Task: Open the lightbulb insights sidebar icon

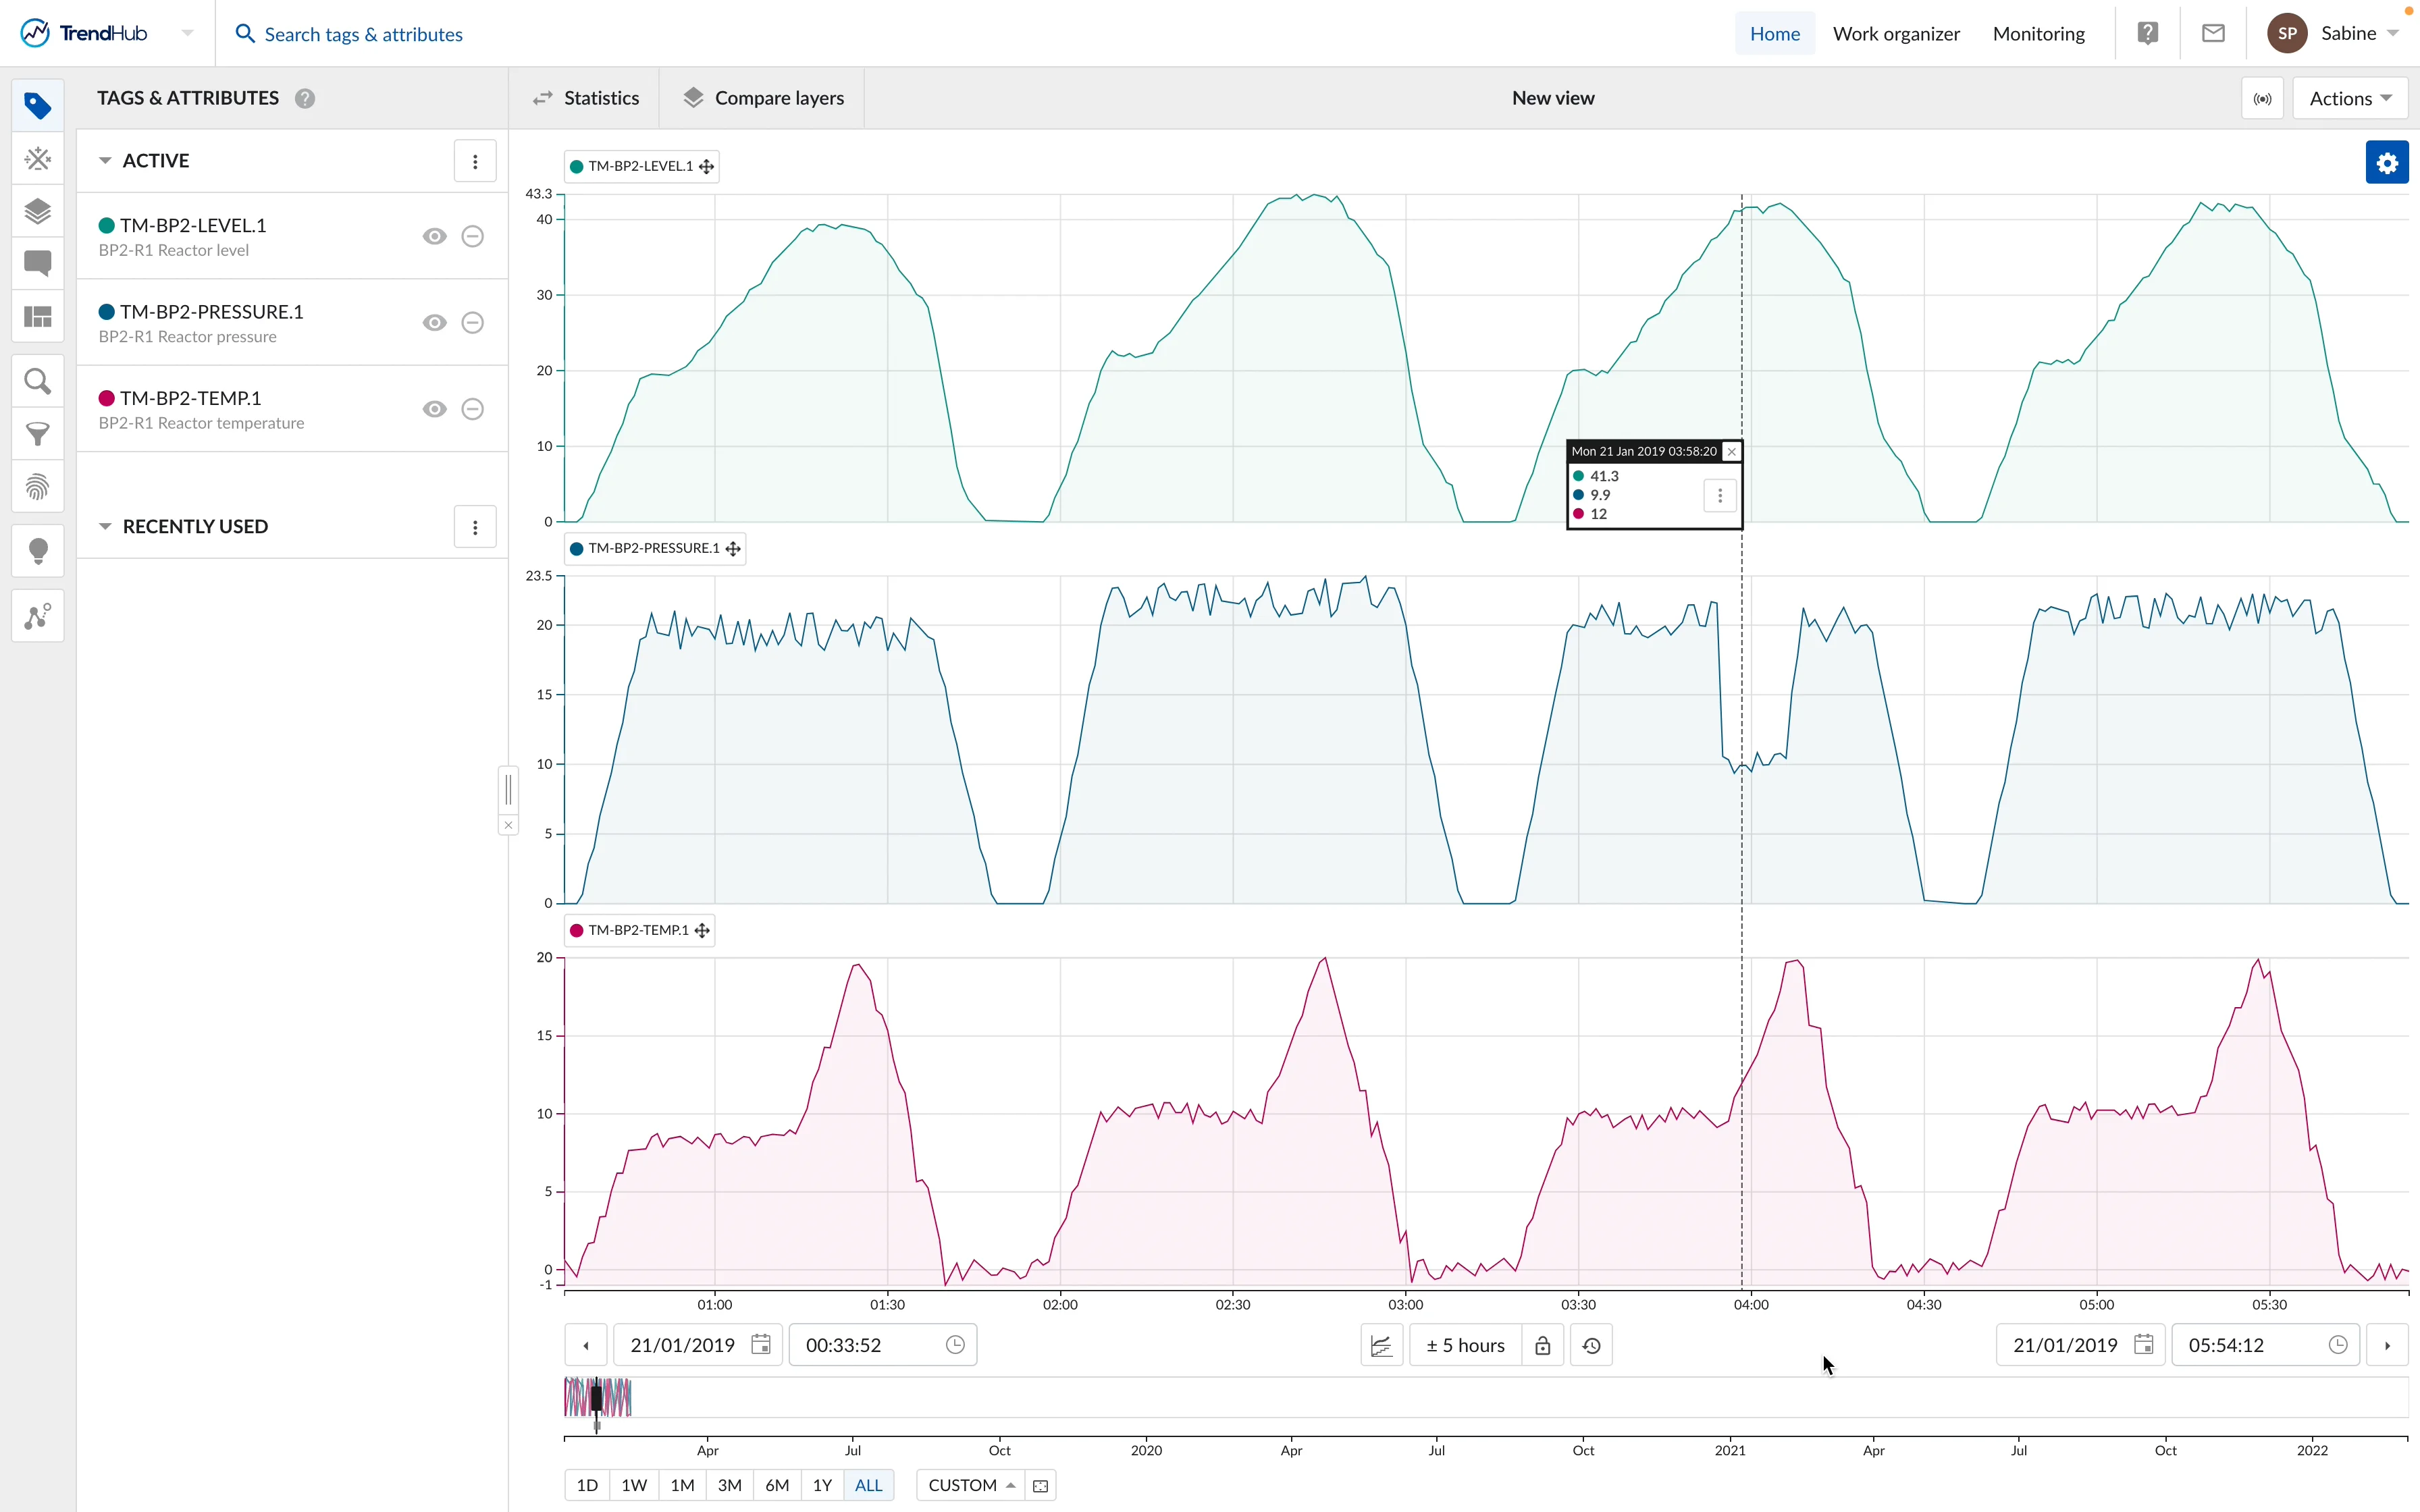Action: coord(38,551)
